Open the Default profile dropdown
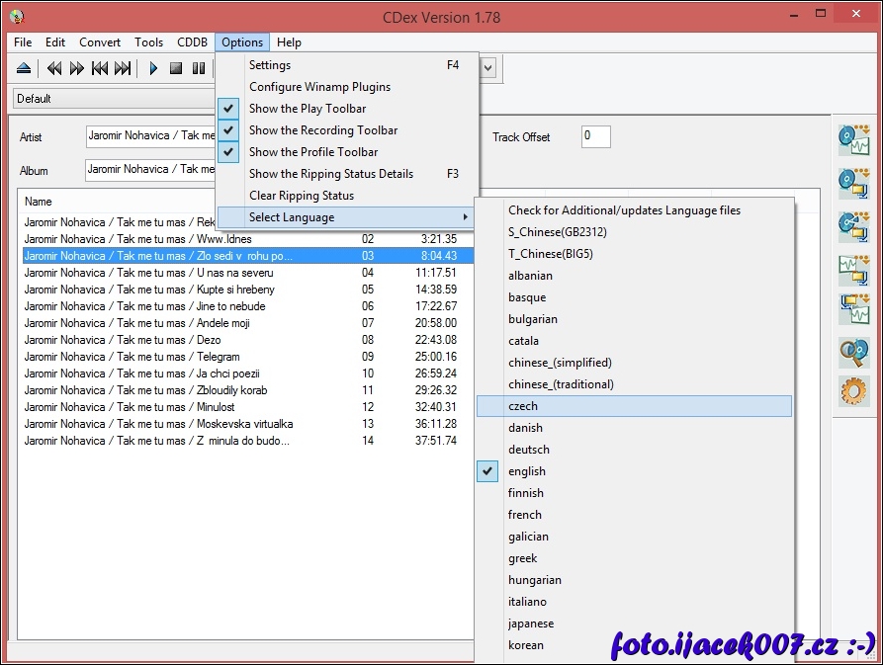883x665 pixels. coord(109,99)
